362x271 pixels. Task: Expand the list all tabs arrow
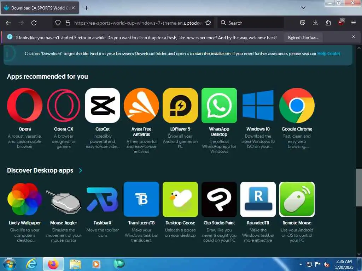click(303, 8)
